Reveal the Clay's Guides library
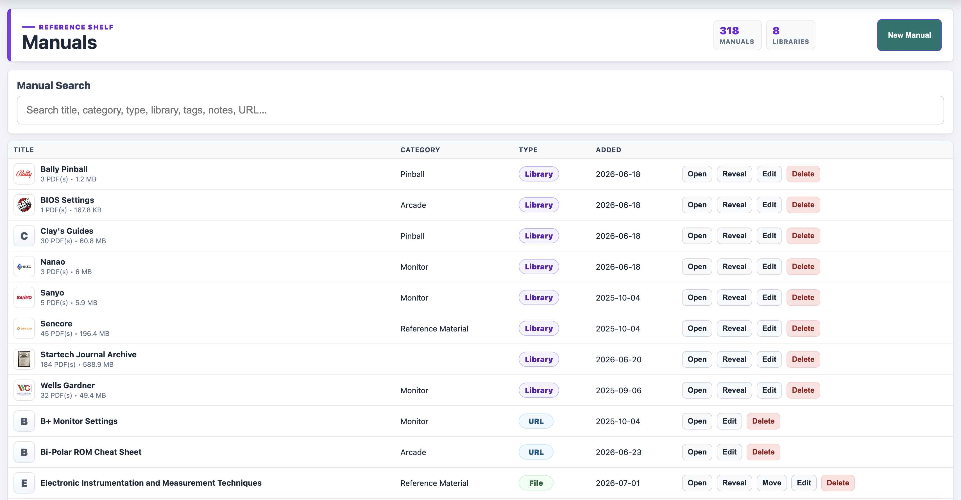This screenshot has height=500, width=961. click(734, 236)
